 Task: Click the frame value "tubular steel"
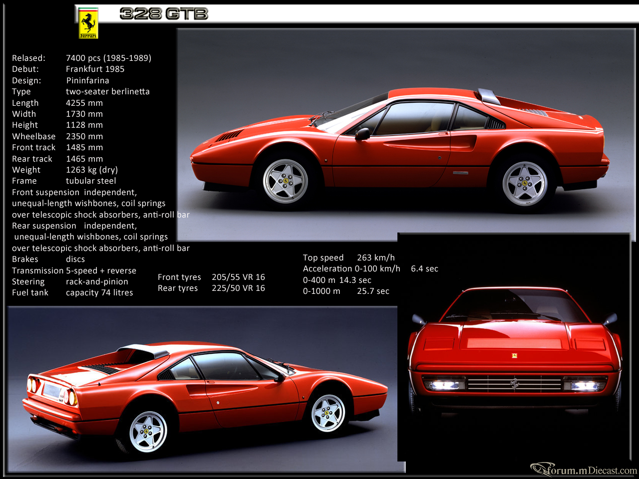click(91, 181)
